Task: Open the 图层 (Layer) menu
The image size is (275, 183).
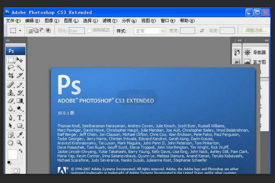Action: tap(71, 21)
